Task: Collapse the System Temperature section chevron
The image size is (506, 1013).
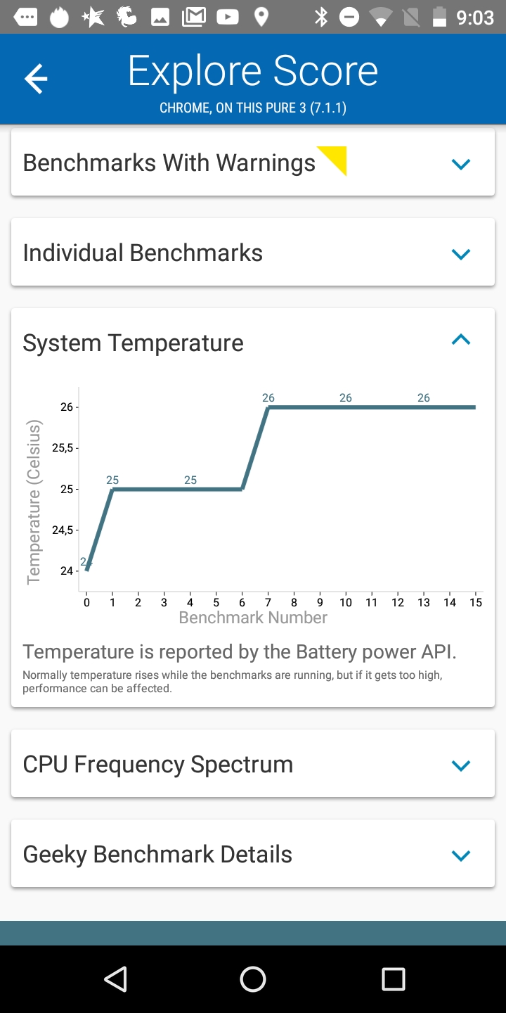Action: tap(460, 340)
